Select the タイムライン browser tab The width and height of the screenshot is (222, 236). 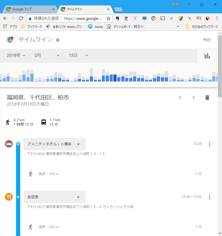pyautogui.click(x=85, y=9)
